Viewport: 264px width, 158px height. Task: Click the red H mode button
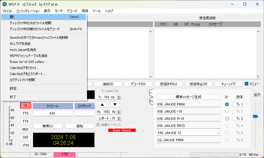(x=26, y=105)
